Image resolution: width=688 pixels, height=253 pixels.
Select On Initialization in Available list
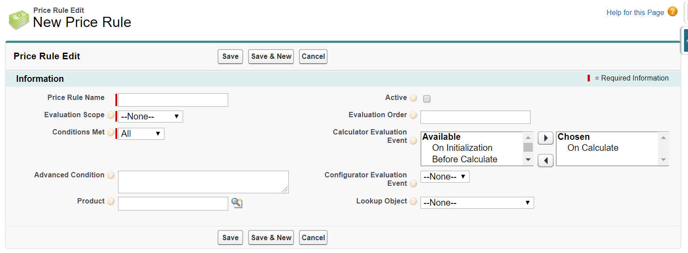(462, 148)
